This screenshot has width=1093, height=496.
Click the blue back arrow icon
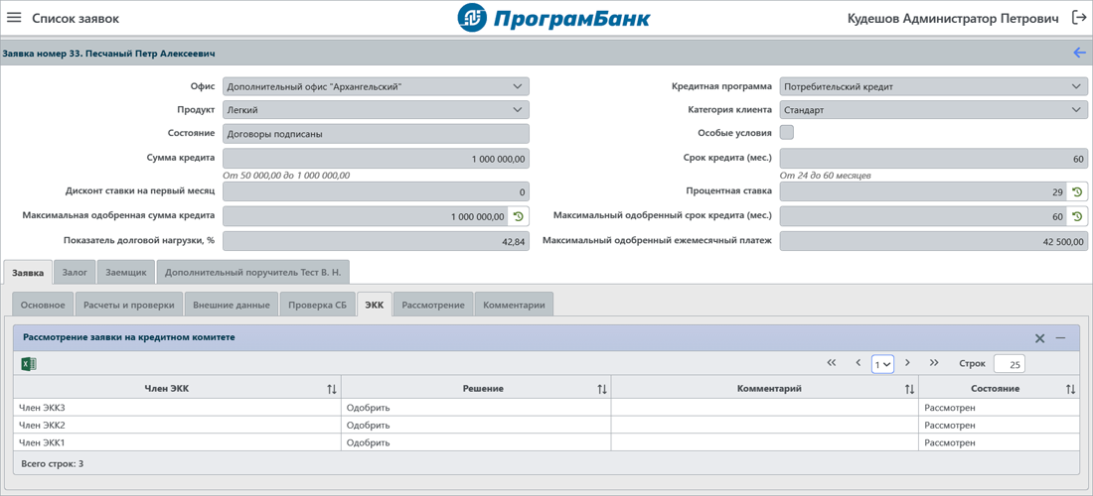tap(1079, 54)
